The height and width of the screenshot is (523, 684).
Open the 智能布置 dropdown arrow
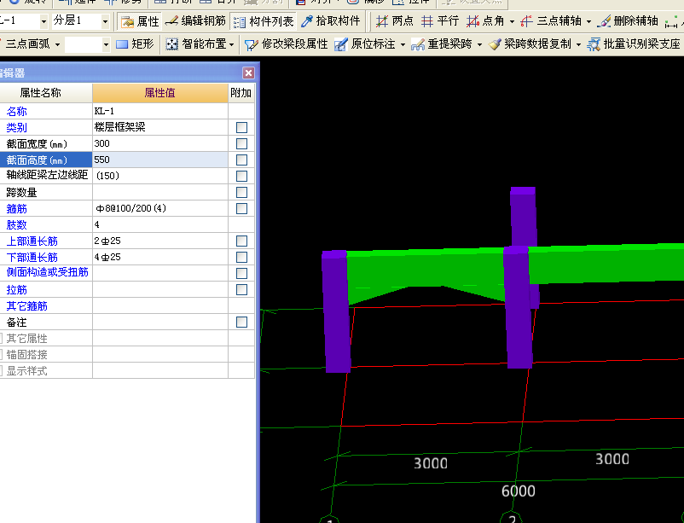[232, 44]
